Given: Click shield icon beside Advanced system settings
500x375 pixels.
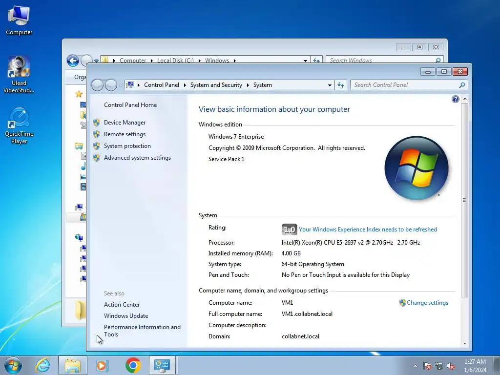Looking at the screenshot, I should point(97,158).
